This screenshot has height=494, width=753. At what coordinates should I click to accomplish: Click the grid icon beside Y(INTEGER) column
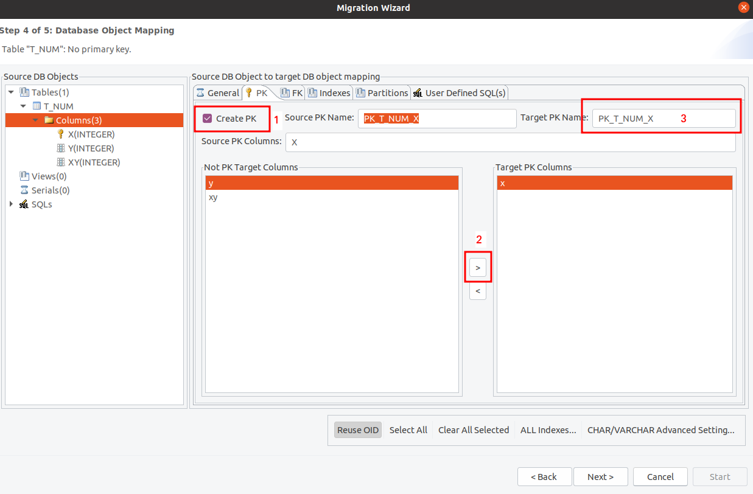pos(61,148)
